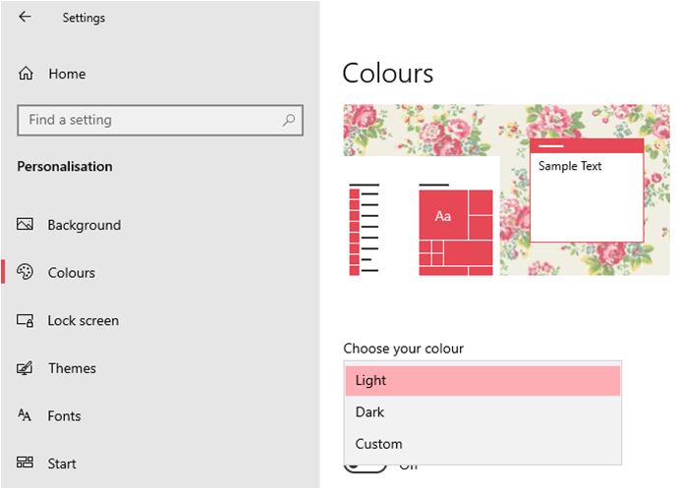Viewport: 680px width, 488px height.
Task: Open the Themes settings page
Action: [72, 368]
